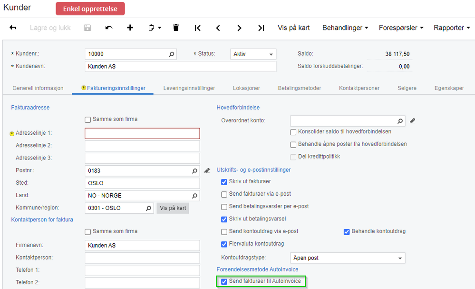
Task: Go to first record icon
Action: pyautogui.click(x=197, y=28)
